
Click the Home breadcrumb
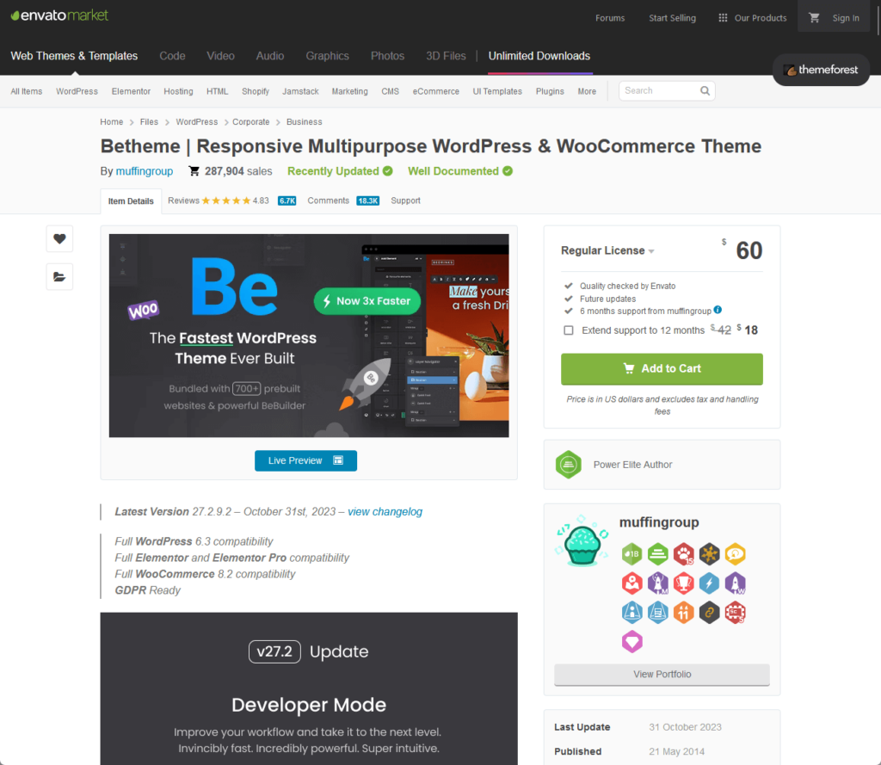pyautogui.click(x=111, y=122)
